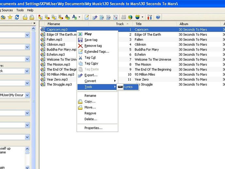Click the blue Help question-mark icon
This screenshot has height=169, width=225.
pyautogui.click(x=158, y=17)
